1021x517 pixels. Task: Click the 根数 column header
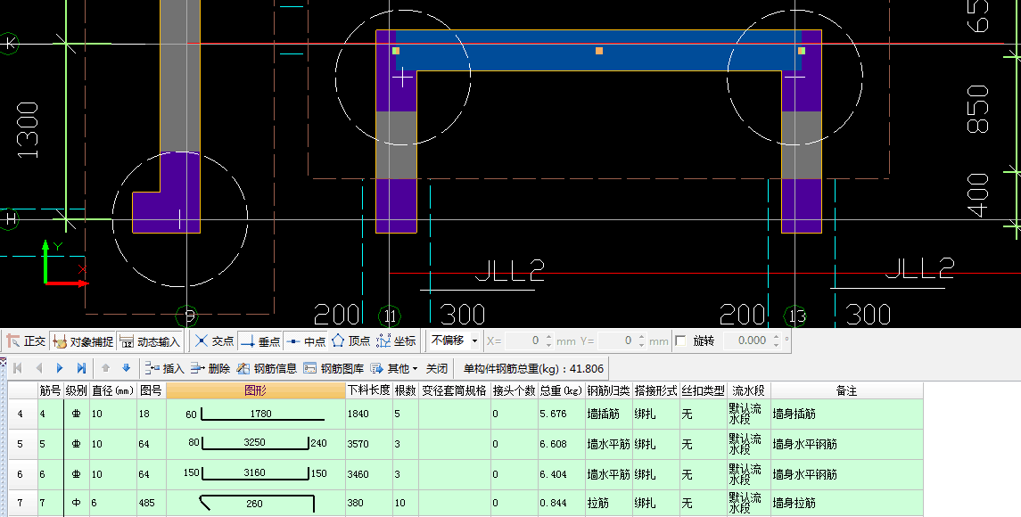405,390
